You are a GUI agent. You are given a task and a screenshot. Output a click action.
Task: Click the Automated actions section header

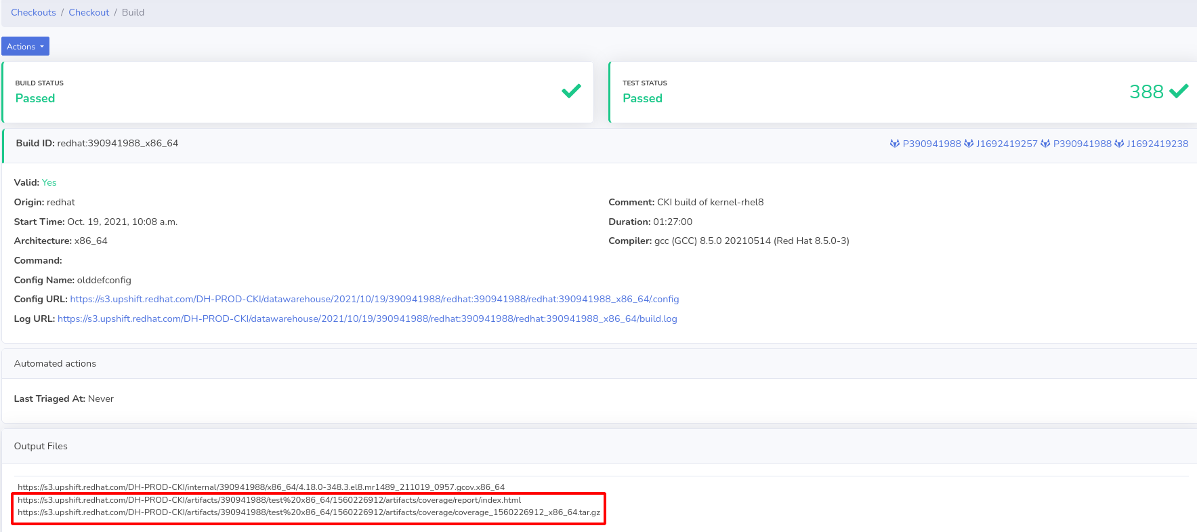[x=55, y=363]
